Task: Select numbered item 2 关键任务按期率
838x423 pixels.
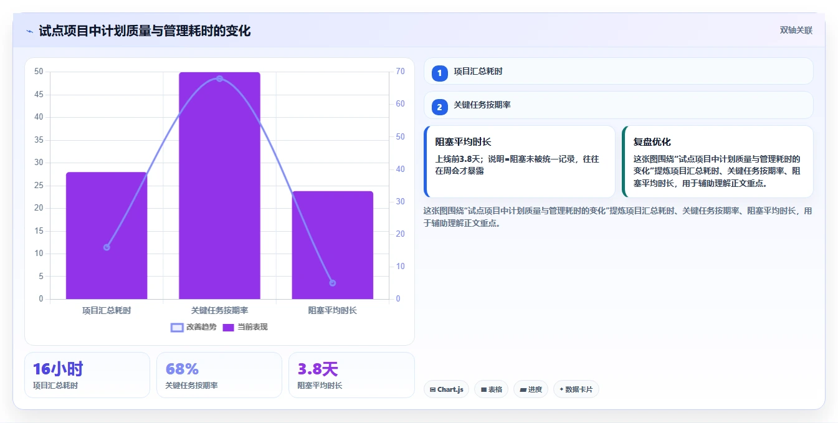Action: [618, 105]
